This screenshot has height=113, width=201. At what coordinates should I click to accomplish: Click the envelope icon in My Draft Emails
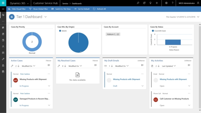tap(106, 66)
